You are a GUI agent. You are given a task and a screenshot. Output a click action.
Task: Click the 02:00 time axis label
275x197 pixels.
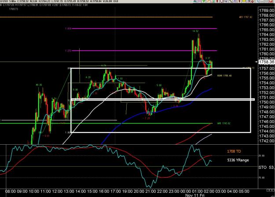pos(209,191)
